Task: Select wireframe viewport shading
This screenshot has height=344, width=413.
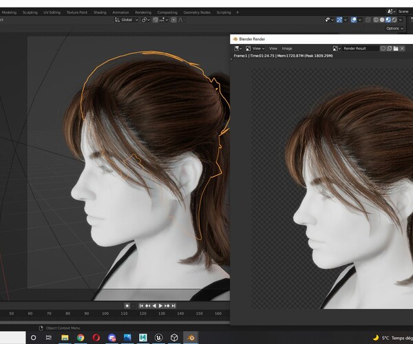Action: point(376,20)
